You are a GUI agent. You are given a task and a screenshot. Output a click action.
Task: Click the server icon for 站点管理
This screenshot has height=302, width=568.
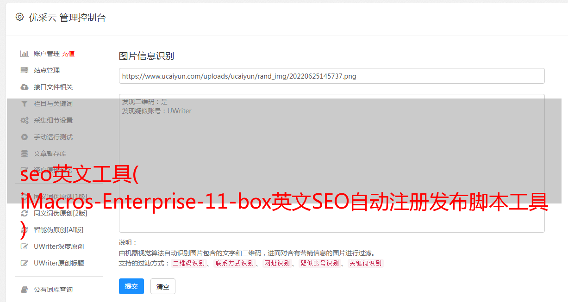pos(25,70)
